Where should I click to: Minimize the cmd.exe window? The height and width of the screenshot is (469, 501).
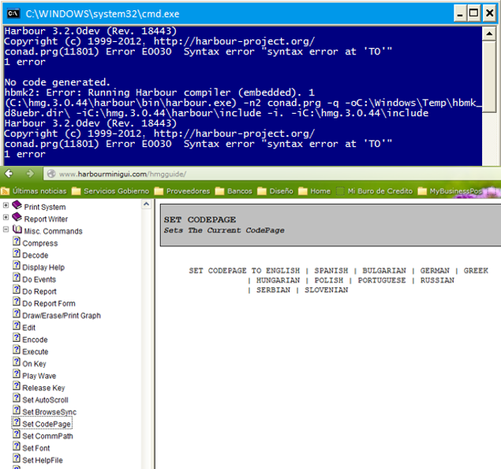(460, 13)
